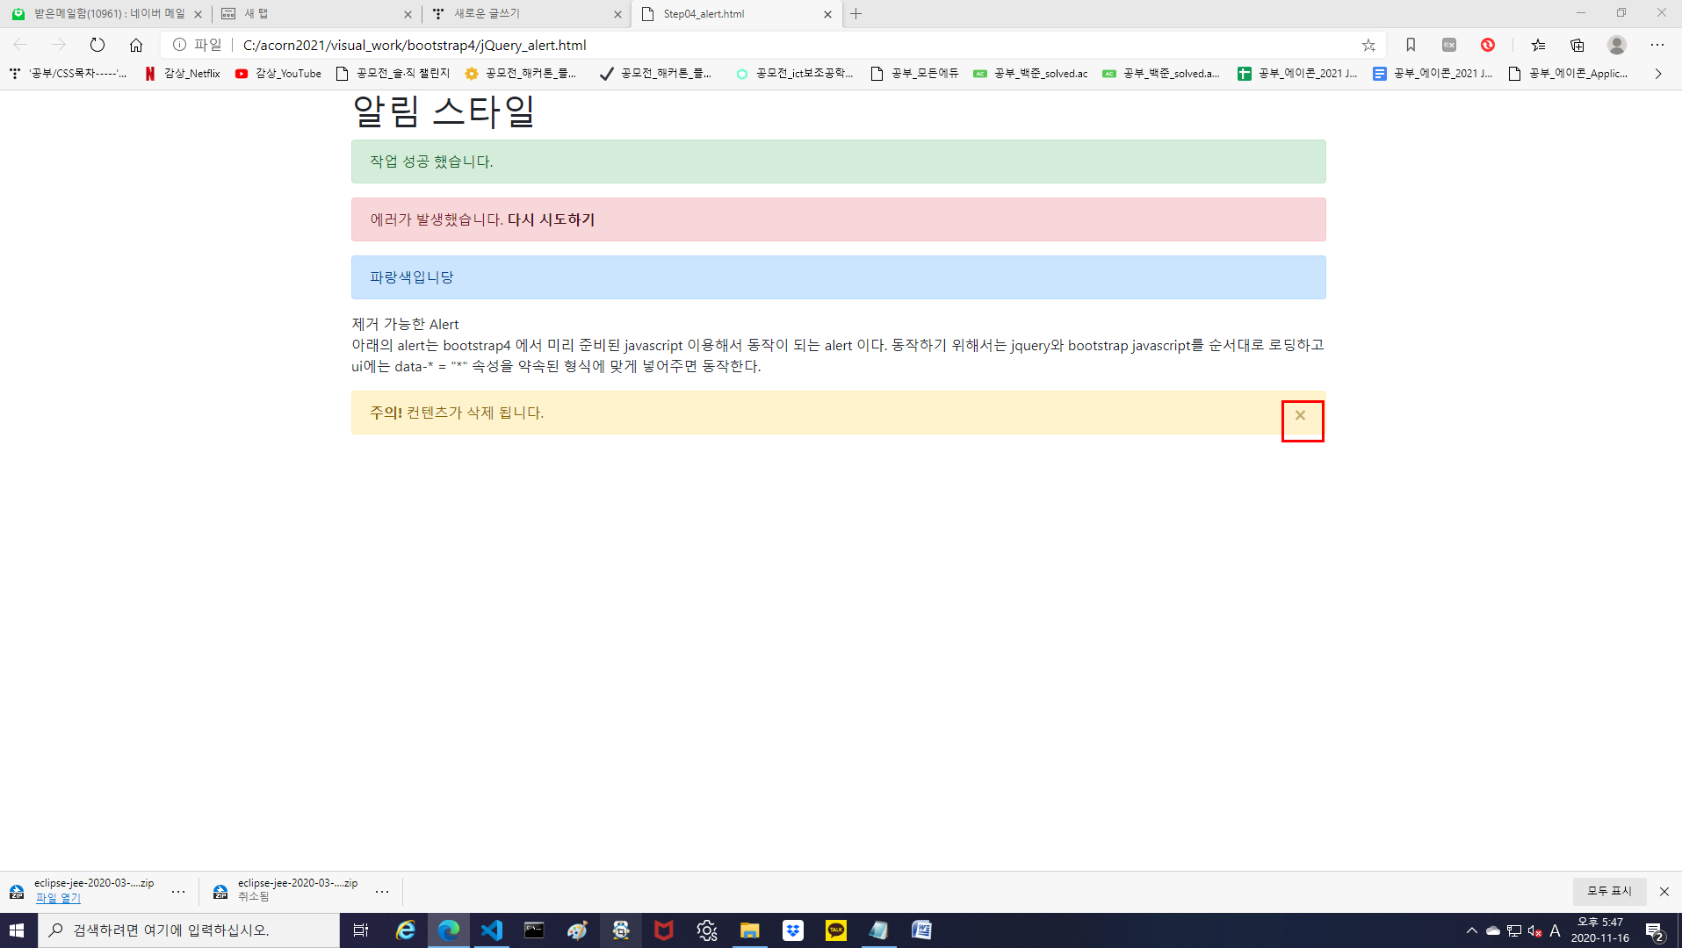The width and height of the screenshot is (1682, 948).
Task: Click the 모두 표시 show all button
Action: click(x=1609, y=891)
